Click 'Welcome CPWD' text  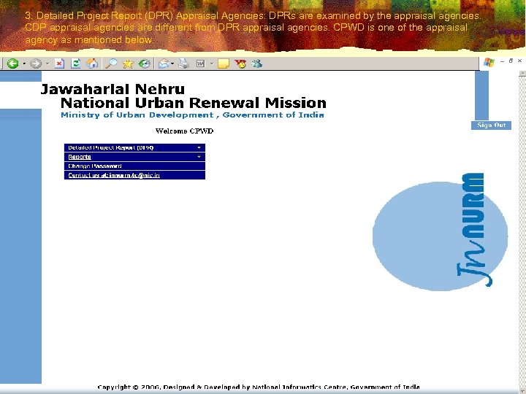click(185, 131)
